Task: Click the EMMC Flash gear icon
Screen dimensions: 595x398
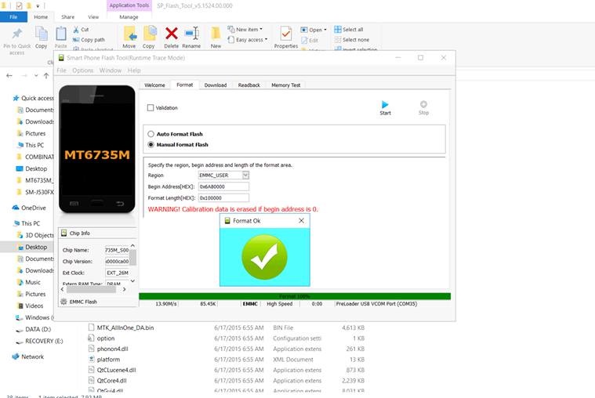Action: (x=63, y=302)
